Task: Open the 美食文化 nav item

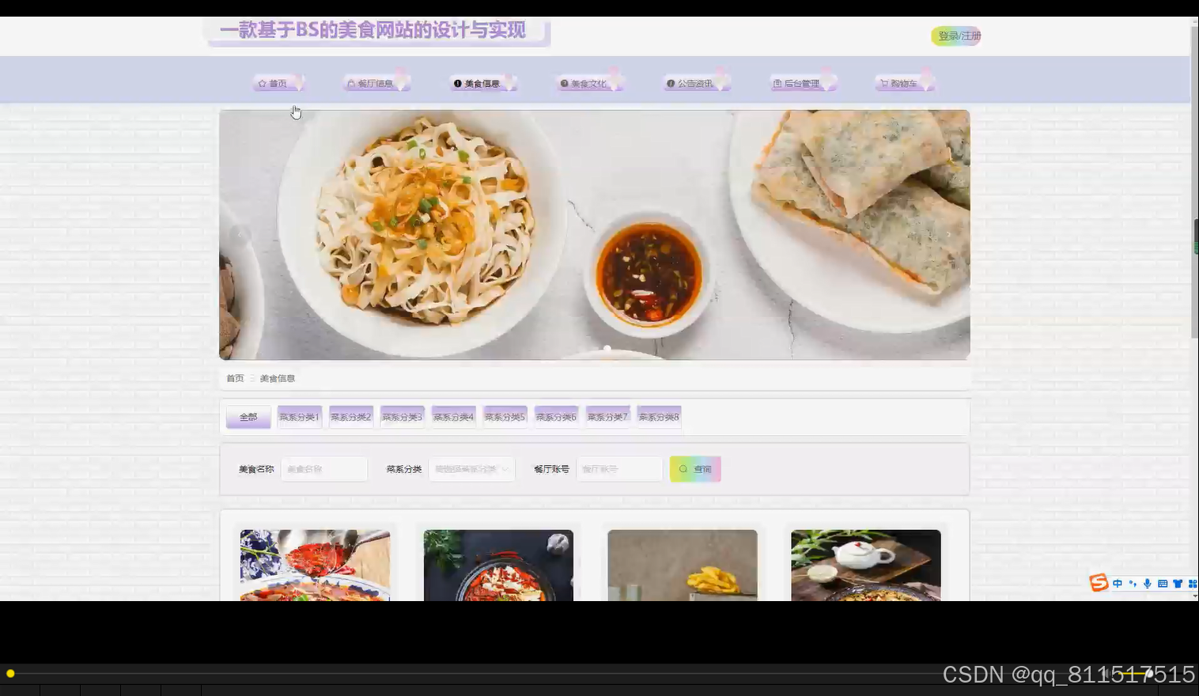Action: 589,83
